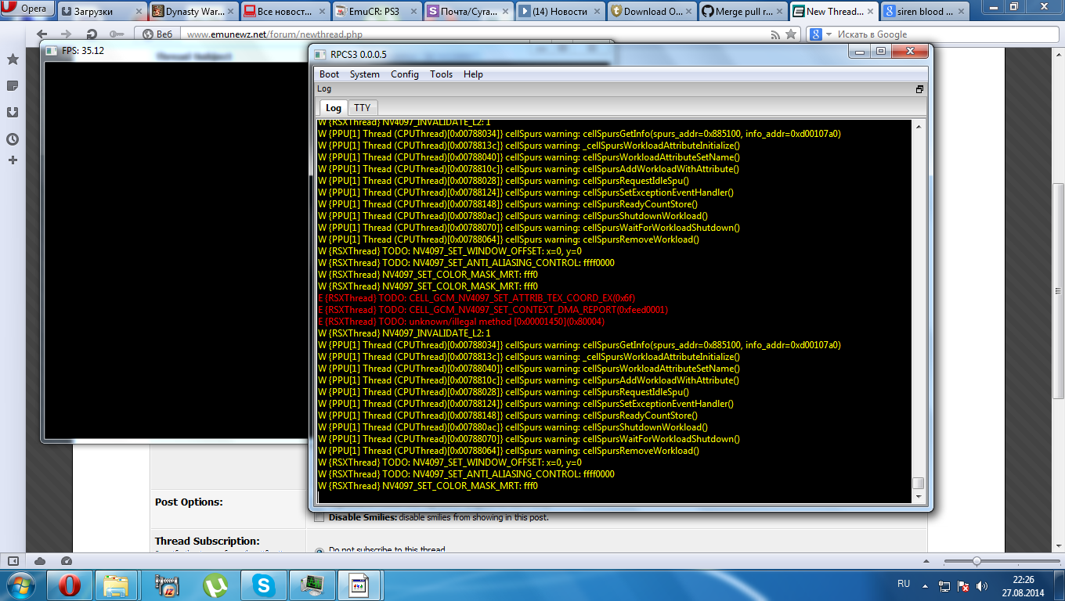Launch uTorrent from the taskbar
This screenshot has height=601, width=1065.
click(x=215, y=585)
